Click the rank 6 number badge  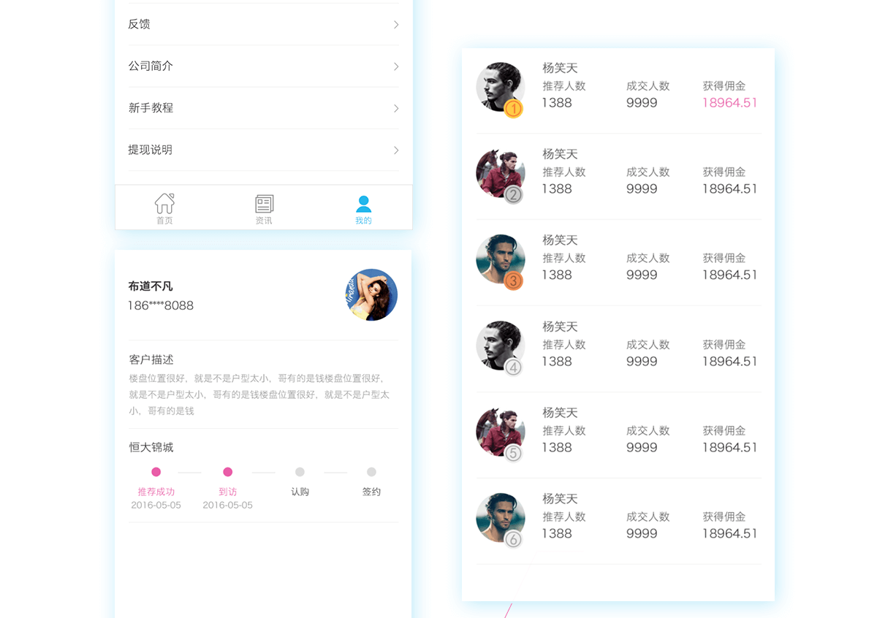pos(514,540)
